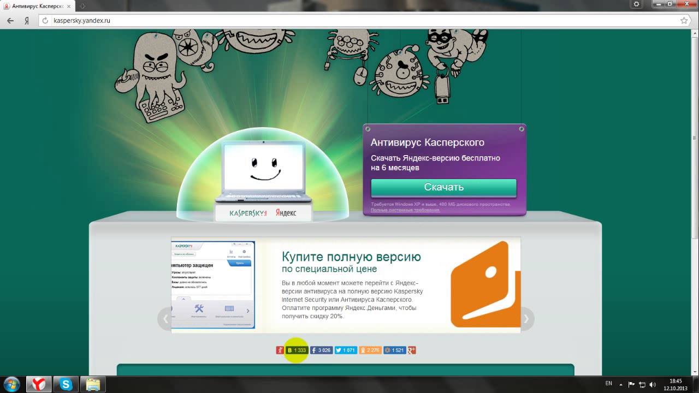Screen dimensions: 699x393
Task: Open the network status tray icon
Action: [643, 384]
